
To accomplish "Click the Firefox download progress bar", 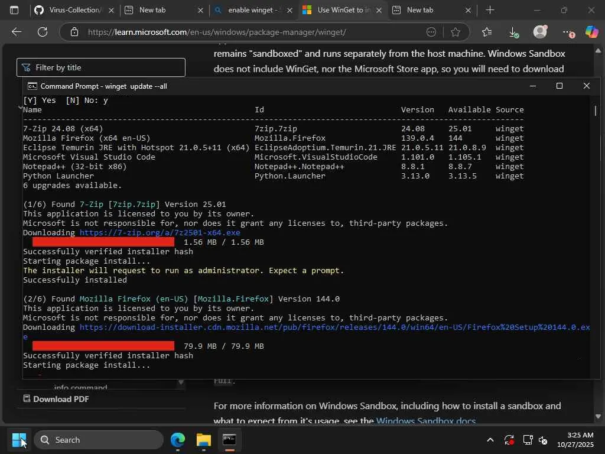I will click(x=103, y=346).
